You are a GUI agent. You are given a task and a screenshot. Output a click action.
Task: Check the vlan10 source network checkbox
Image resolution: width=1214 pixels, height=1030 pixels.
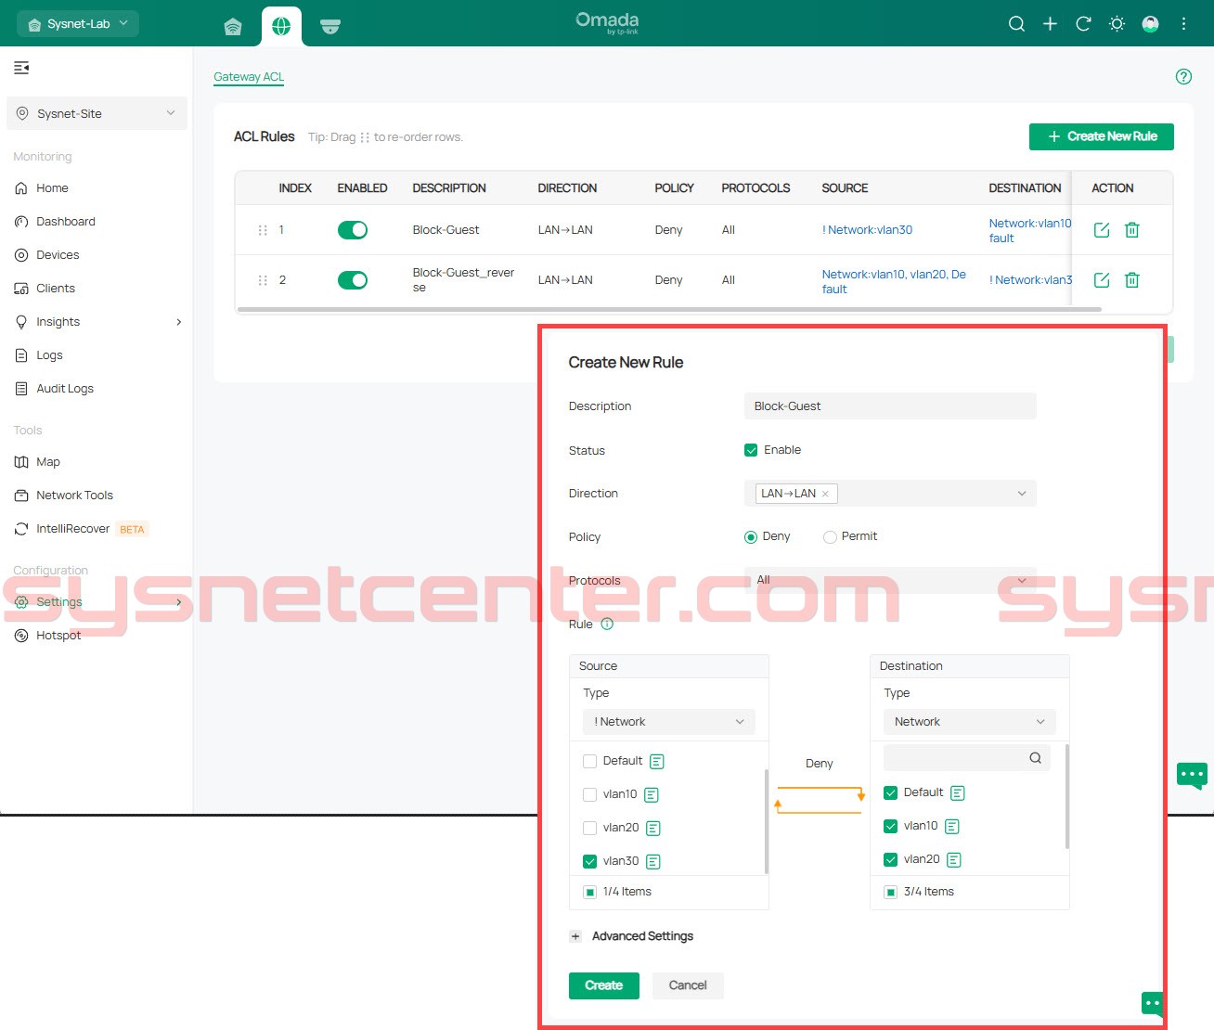click(589, 795)
